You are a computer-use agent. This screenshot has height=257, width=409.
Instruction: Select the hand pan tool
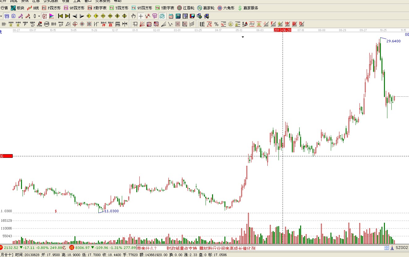click(133, 16)
